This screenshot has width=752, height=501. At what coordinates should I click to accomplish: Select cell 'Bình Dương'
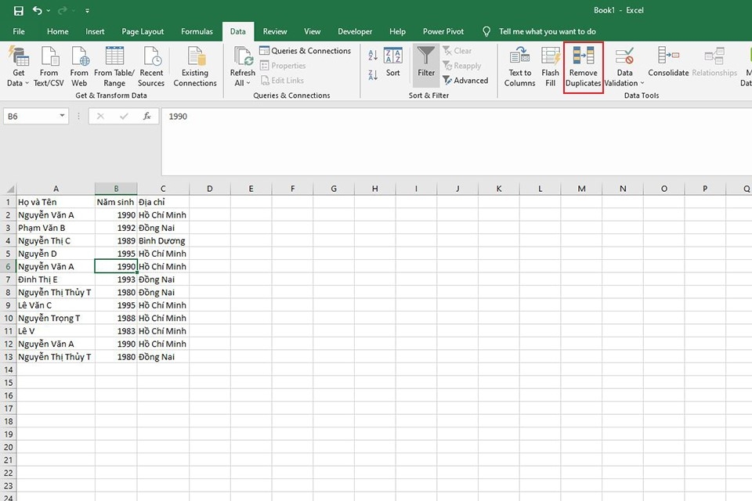(x=163, y=240)
